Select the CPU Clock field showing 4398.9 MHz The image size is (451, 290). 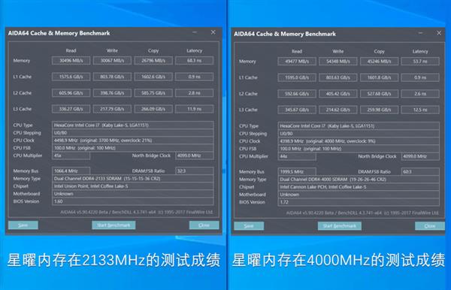coord(359,141)
